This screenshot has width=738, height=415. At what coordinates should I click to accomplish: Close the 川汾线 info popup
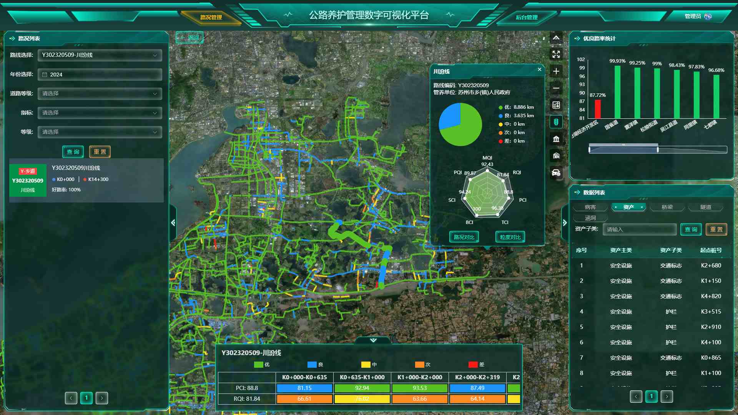(539, 70)
